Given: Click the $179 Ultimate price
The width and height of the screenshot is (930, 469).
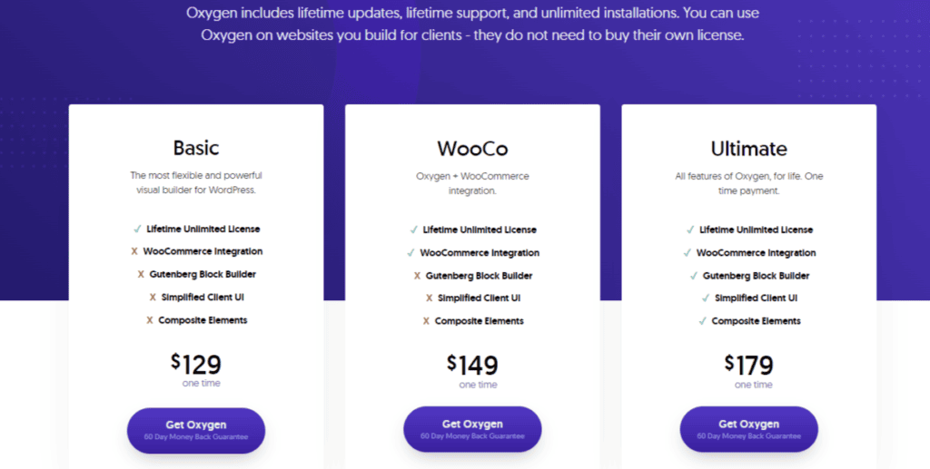Looking at the screenshot, I should [x=749, y=366].
